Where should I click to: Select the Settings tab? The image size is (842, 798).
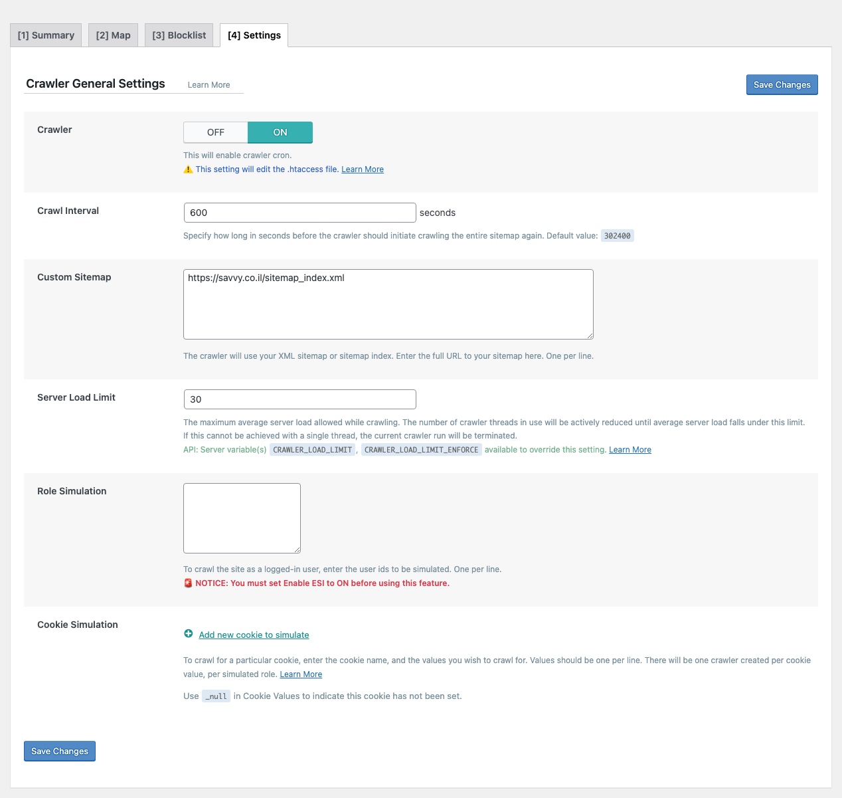(254, 35)
